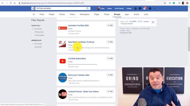Open Help Small YouTubers To Grow link
Viewport: 190px width, 106px height.
coord(81,42)
